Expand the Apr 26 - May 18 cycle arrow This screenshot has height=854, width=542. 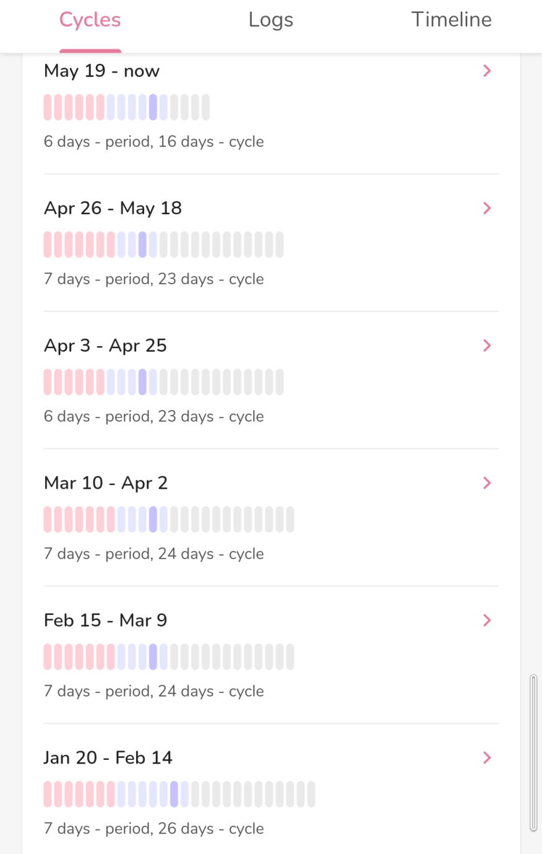click(487, 209)
